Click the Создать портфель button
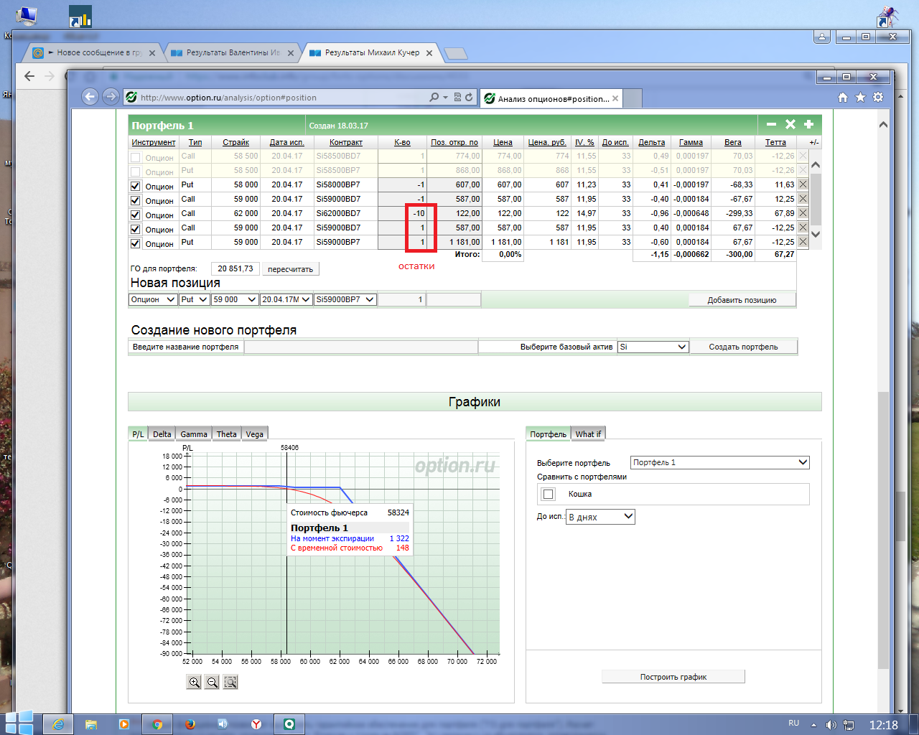The image size is (919, 735). tap(743, 347)
